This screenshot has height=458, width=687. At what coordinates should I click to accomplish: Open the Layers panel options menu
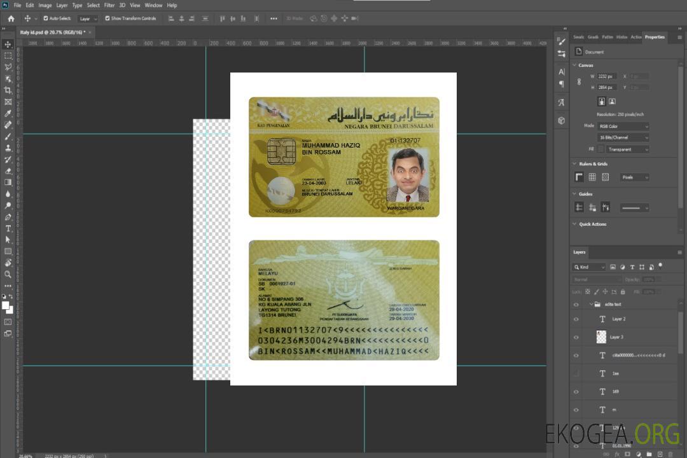[679, 253]
